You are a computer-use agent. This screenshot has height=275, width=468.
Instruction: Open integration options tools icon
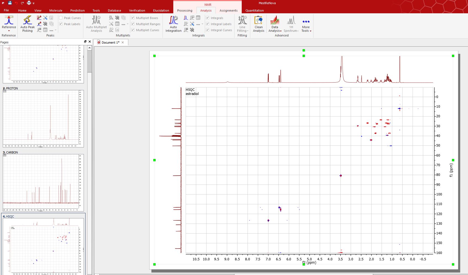[192, 24]
